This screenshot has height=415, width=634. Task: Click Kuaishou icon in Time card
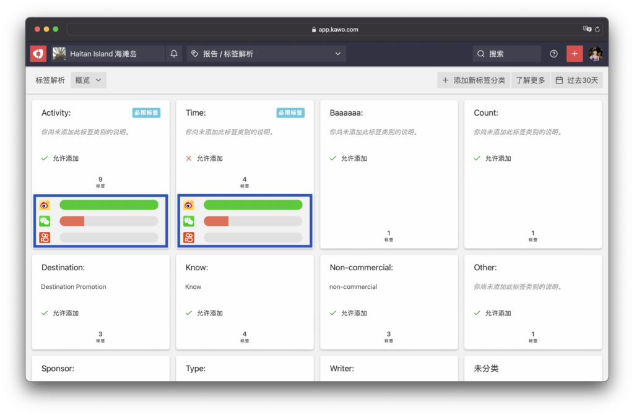point(189,237)
